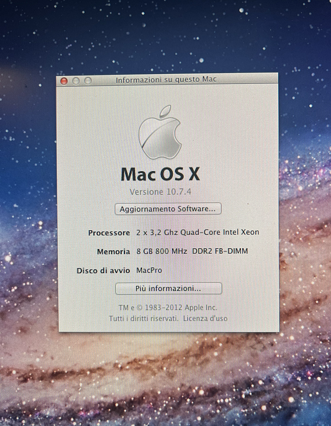Open the Licenza d'uso link
This screenshot has width=331, height=426.
point(205,318)
